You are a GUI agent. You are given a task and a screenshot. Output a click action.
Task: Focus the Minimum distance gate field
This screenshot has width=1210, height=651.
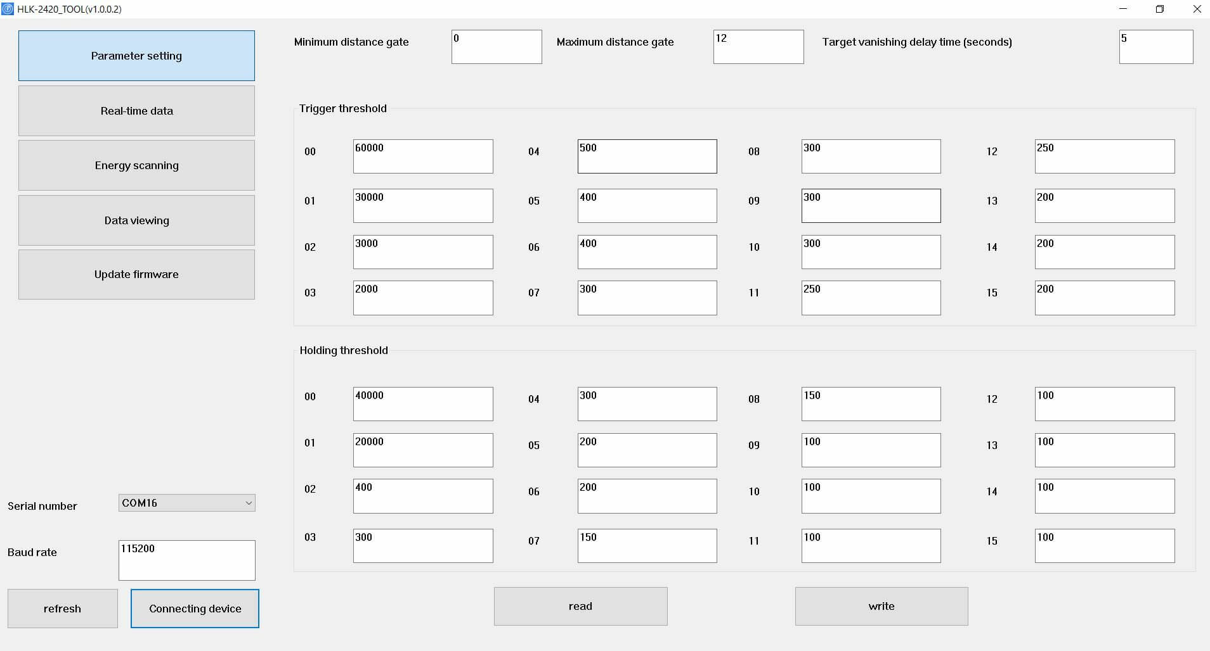point(497,47)
